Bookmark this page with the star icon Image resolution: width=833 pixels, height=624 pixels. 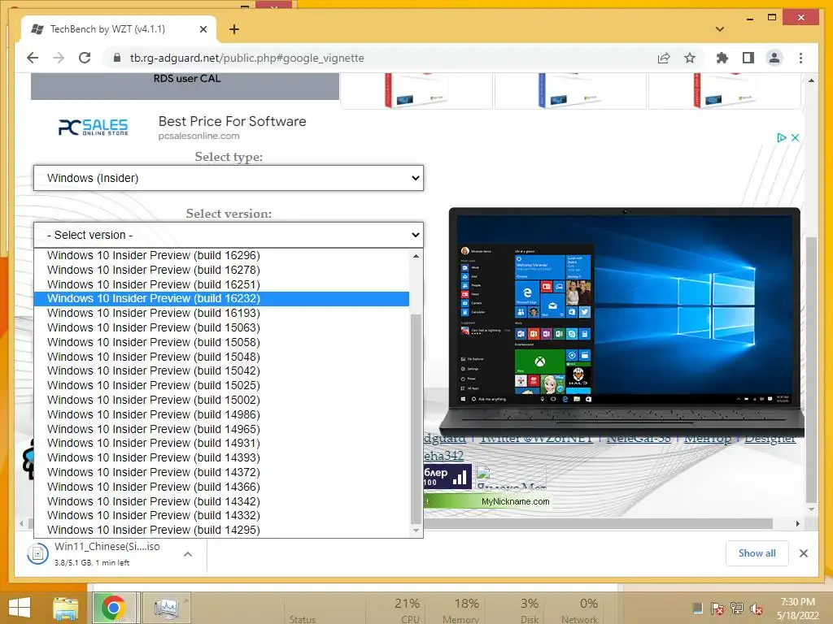(x=690, y=58)
